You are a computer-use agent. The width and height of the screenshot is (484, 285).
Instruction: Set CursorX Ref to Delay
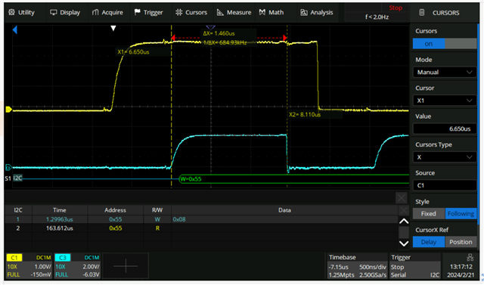point(429,242)
